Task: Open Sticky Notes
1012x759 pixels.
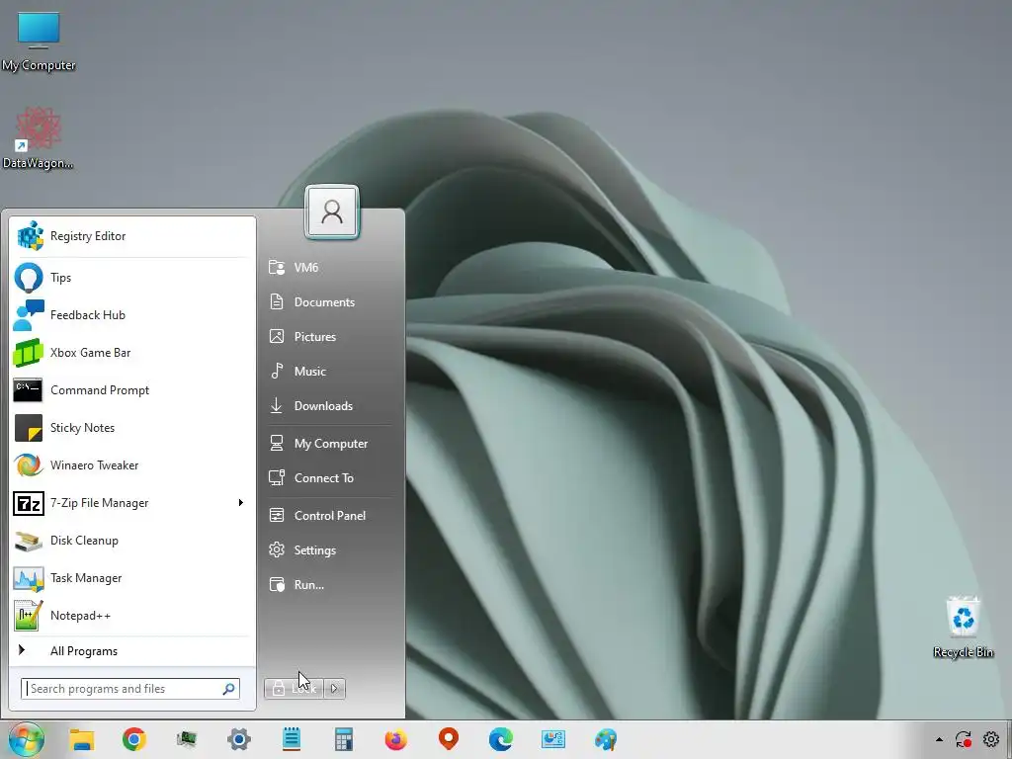Action: click(132, 427)
